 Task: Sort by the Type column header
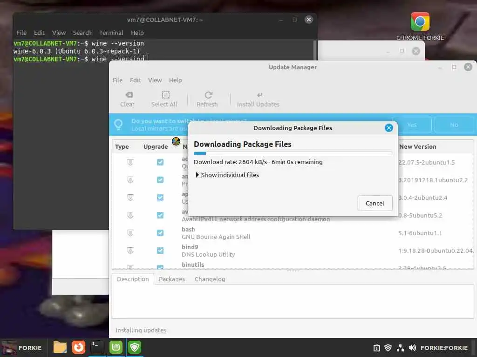(122, 146)
